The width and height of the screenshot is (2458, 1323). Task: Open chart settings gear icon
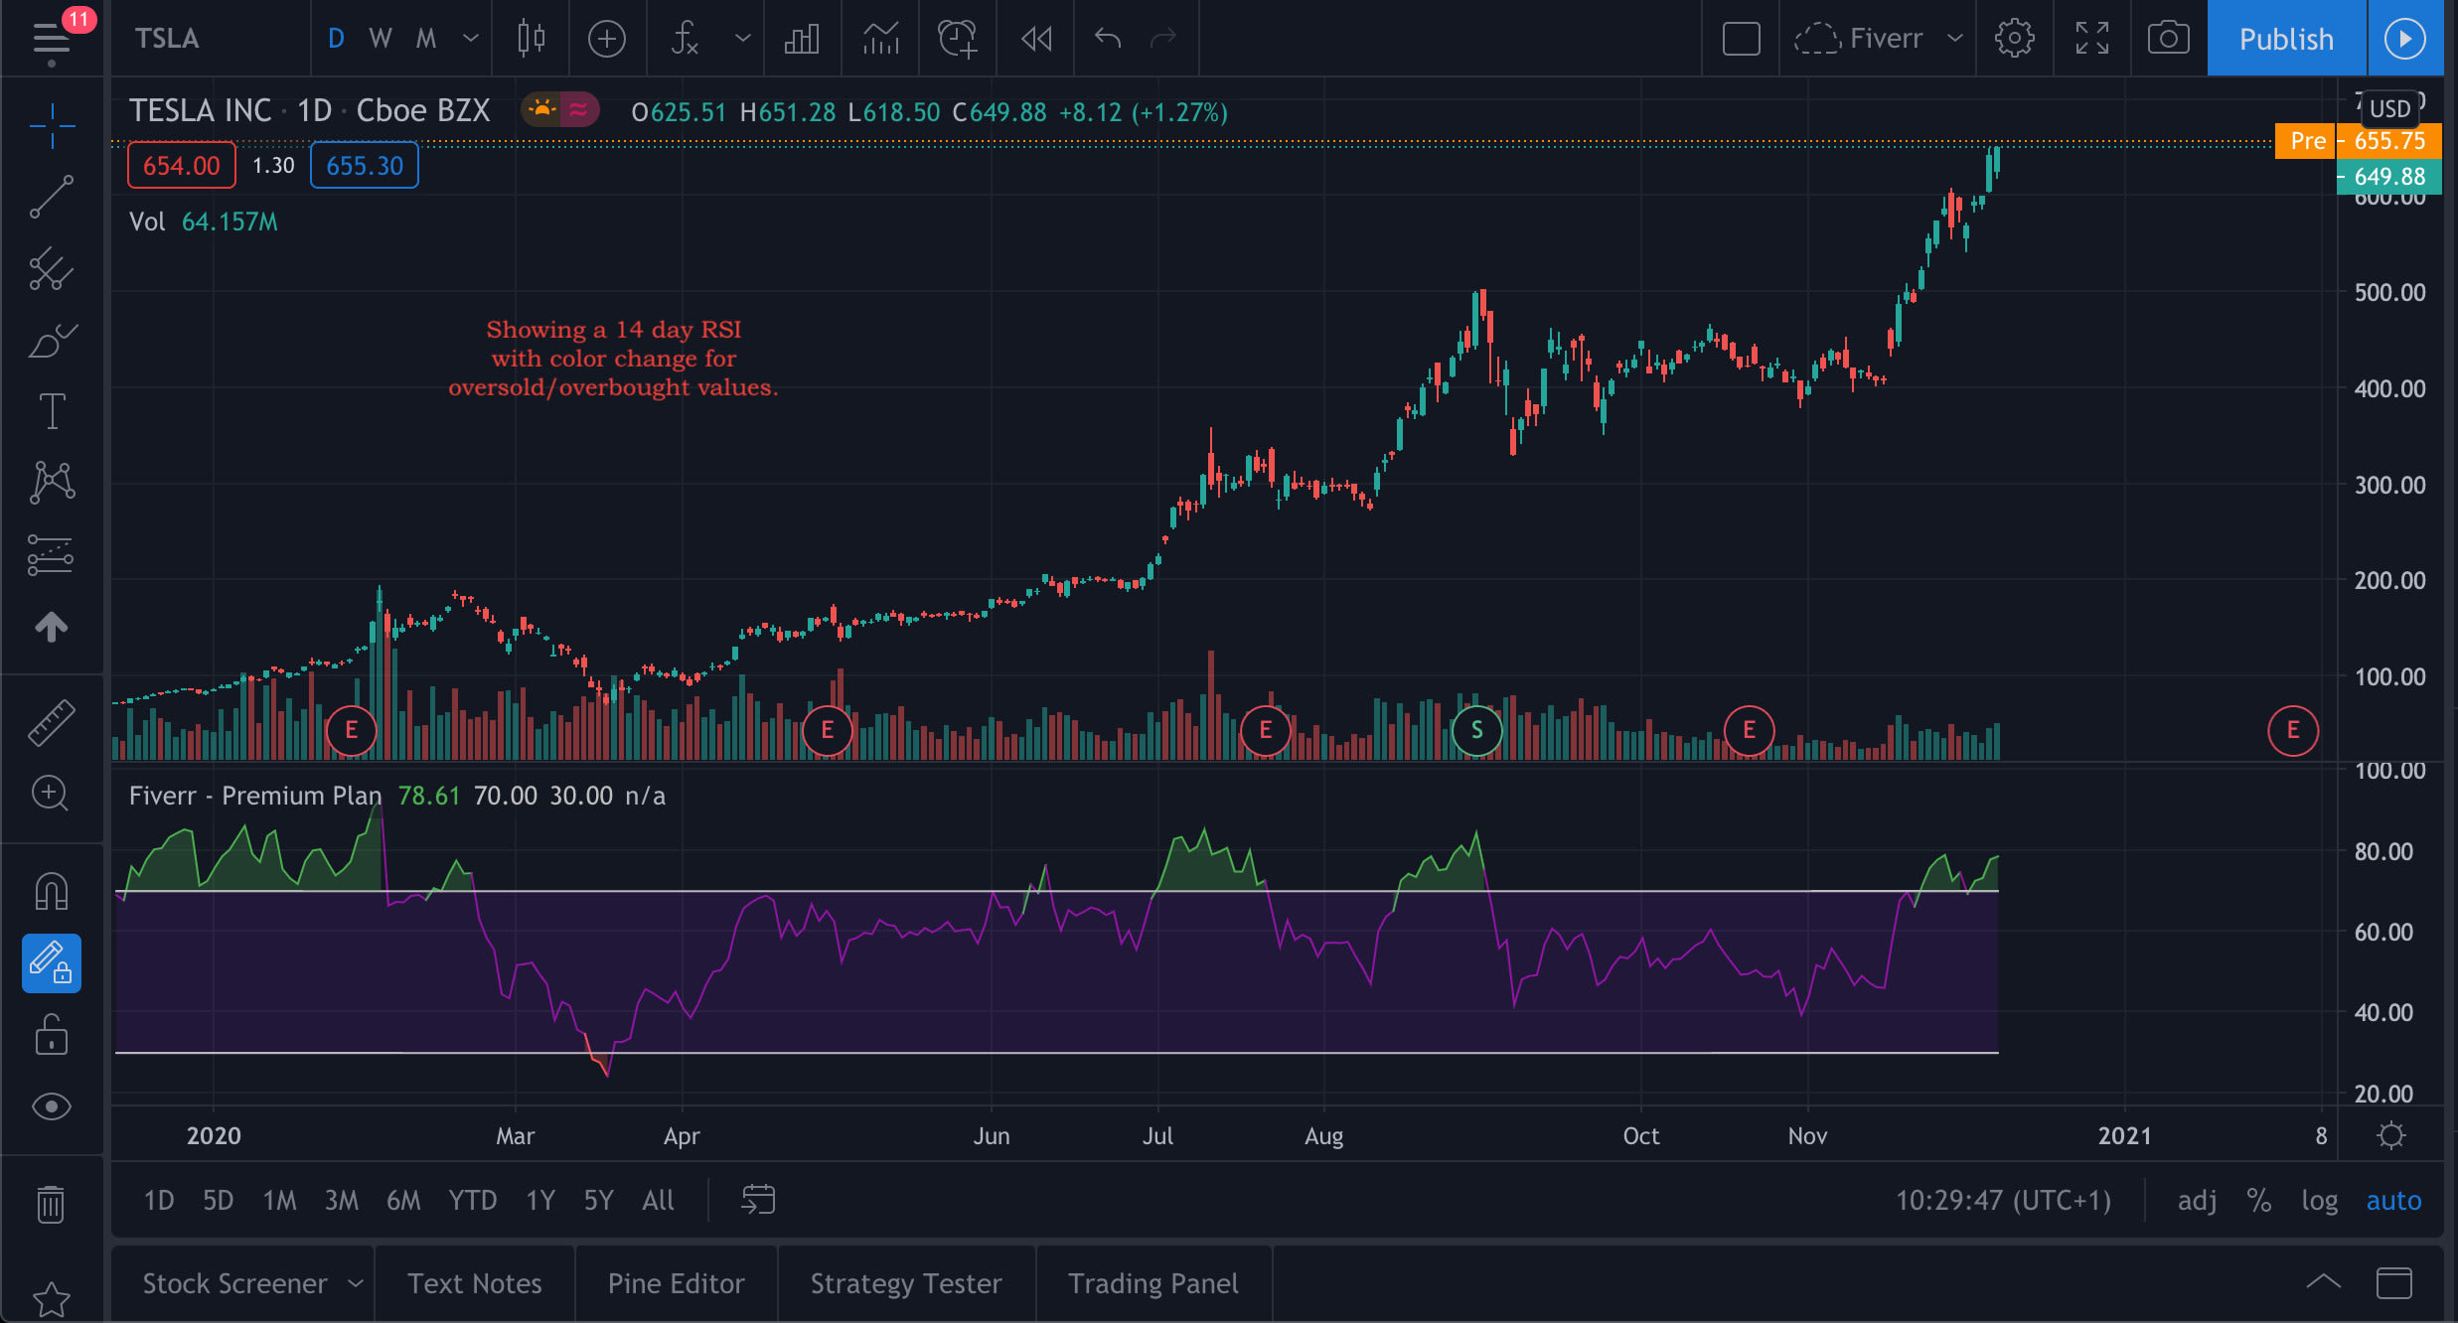click(2014, 39)
